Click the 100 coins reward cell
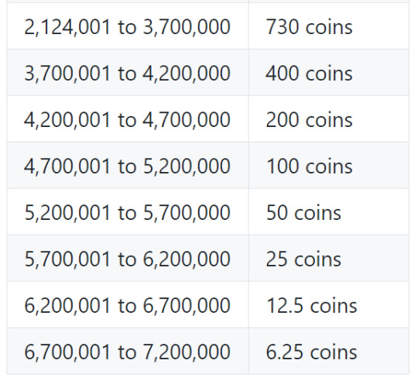 click(329, 166)
